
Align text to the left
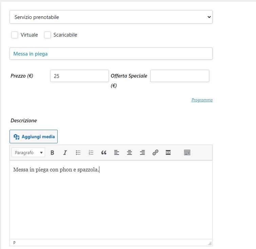point(117,153)
